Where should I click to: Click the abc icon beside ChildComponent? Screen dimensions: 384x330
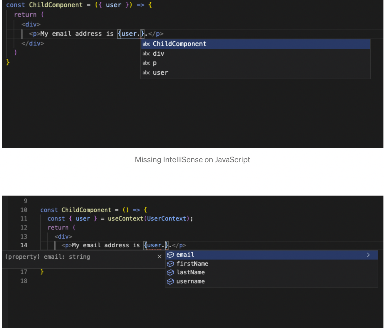pyautogui.click(x=146, y=44)
